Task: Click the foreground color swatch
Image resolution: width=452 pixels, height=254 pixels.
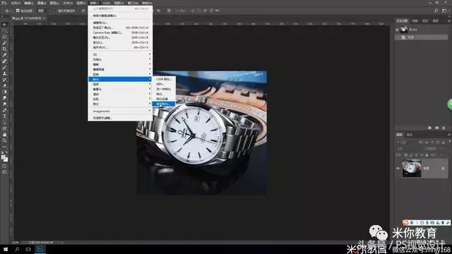Action: (3, 157)
